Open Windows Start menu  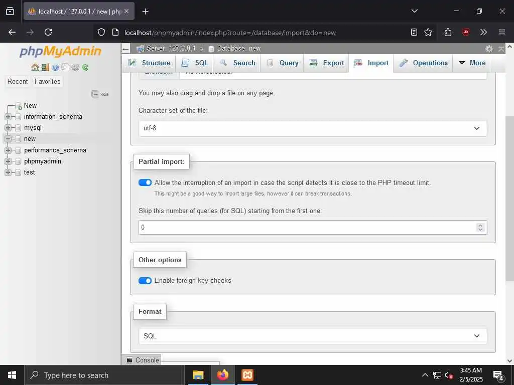(x=12, y=375)
